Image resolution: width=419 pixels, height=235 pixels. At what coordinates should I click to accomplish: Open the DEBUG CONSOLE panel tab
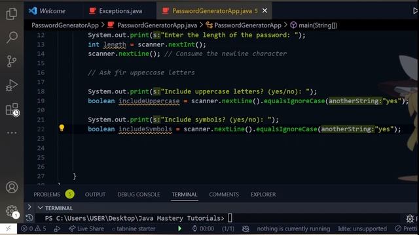click(138, 195)
